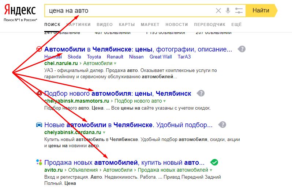Click the chelyabinsk.masmotors.ru green URL

pos(77,101)
